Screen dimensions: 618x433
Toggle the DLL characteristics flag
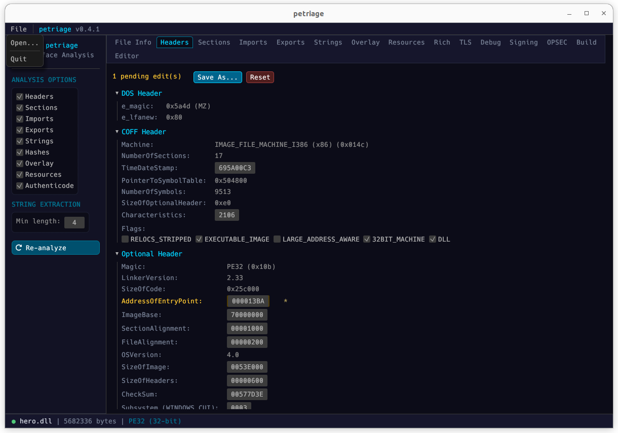tap(433, 239)
